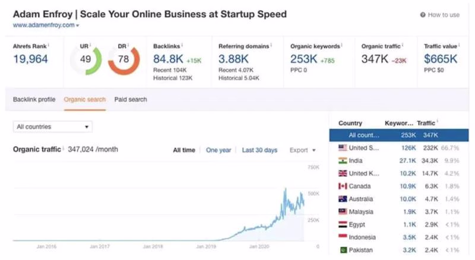Click the How to use help icon

(x=423, y=15)
